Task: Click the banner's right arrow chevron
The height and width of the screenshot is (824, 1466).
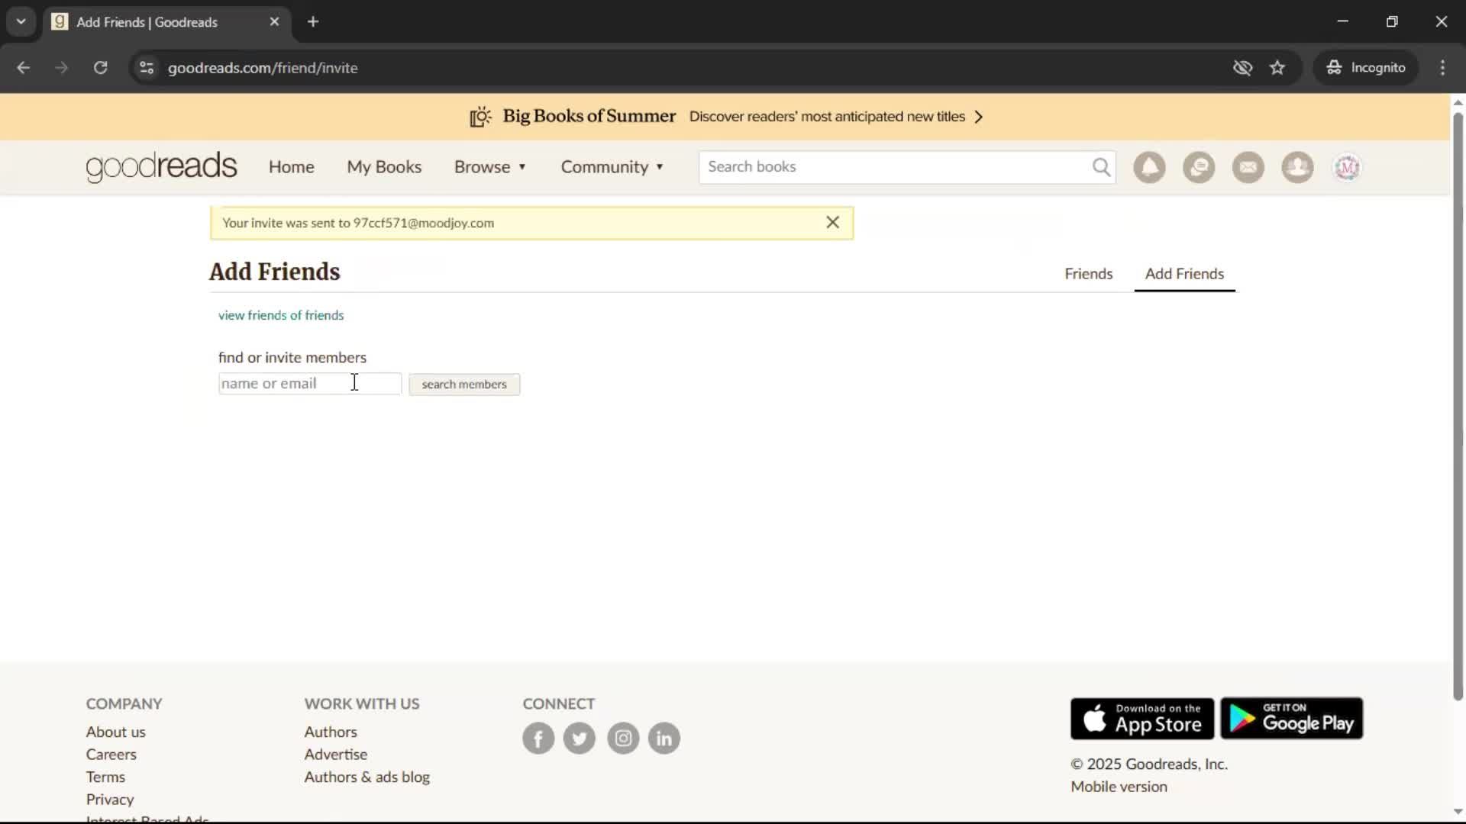Action: coord(979,117)
